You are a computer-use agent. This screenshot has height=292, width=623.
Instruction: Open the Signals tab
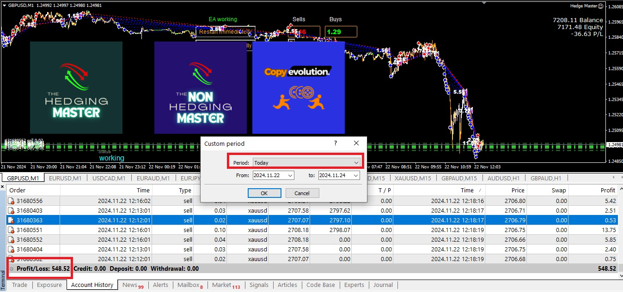point(259,285)
